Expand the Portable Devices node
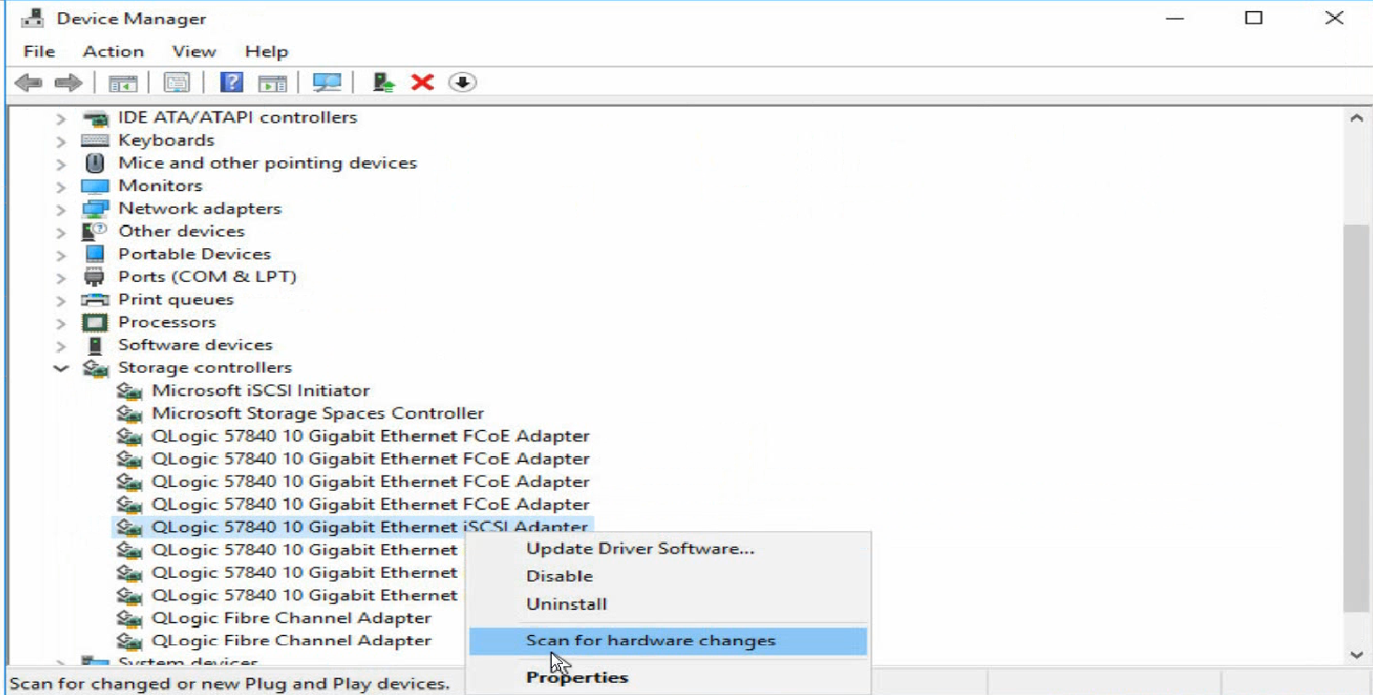The image size is (1373, 695). point(61,255)
